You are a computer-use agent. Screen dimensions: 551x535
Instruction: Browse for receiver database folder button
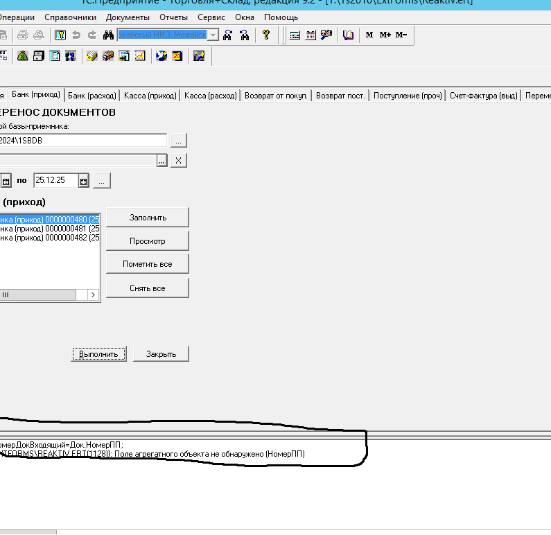(179, 141)
